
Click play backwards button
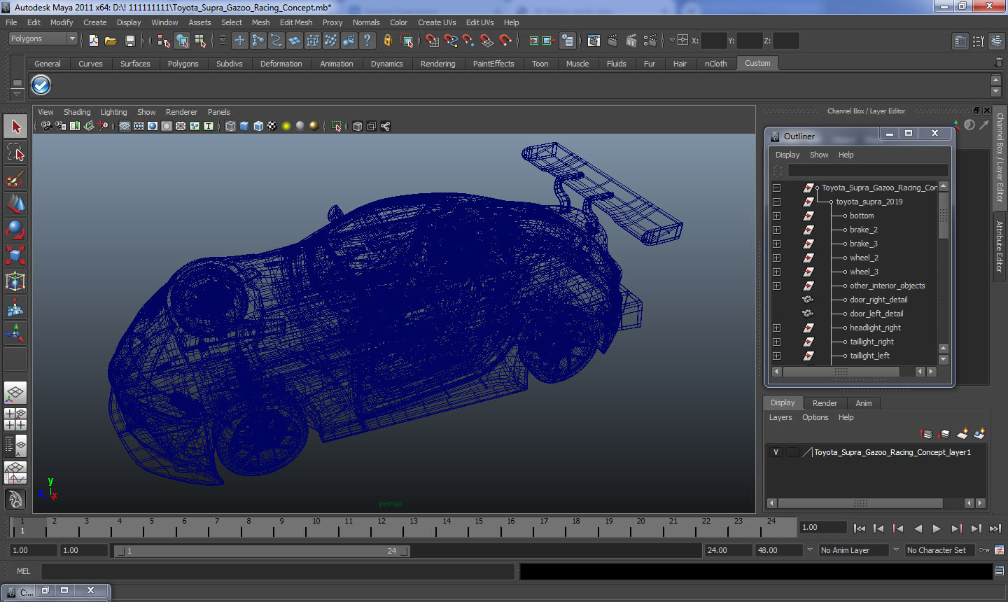(x=918, y=528)
